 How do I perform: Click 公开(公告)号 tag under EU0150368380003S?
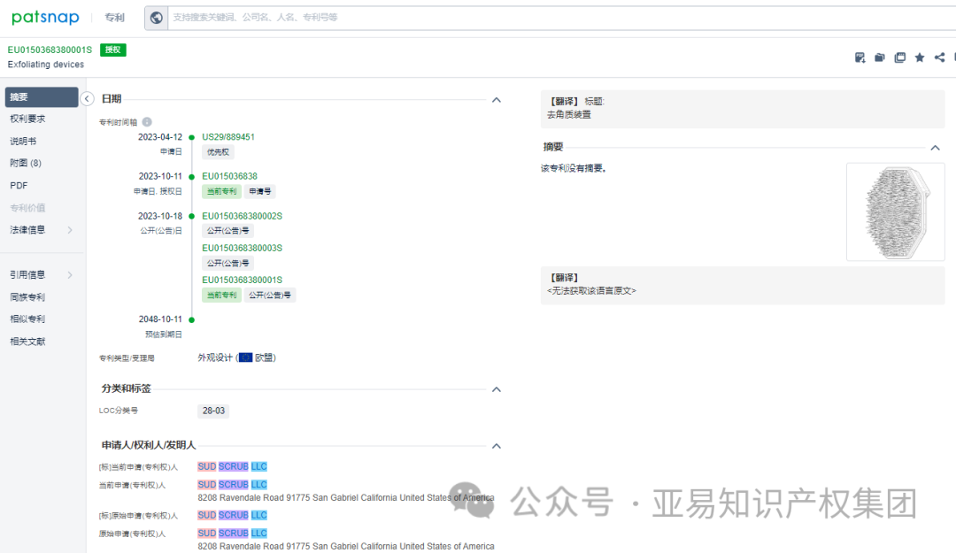[227, 264]
